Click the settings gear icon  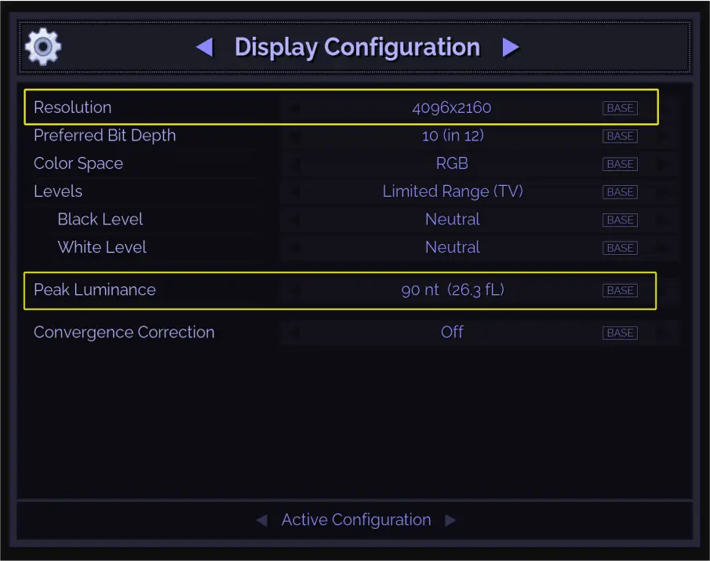[42, 47]
